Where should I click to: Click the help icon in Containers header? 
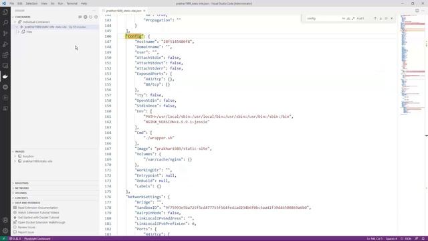point(96,17)
